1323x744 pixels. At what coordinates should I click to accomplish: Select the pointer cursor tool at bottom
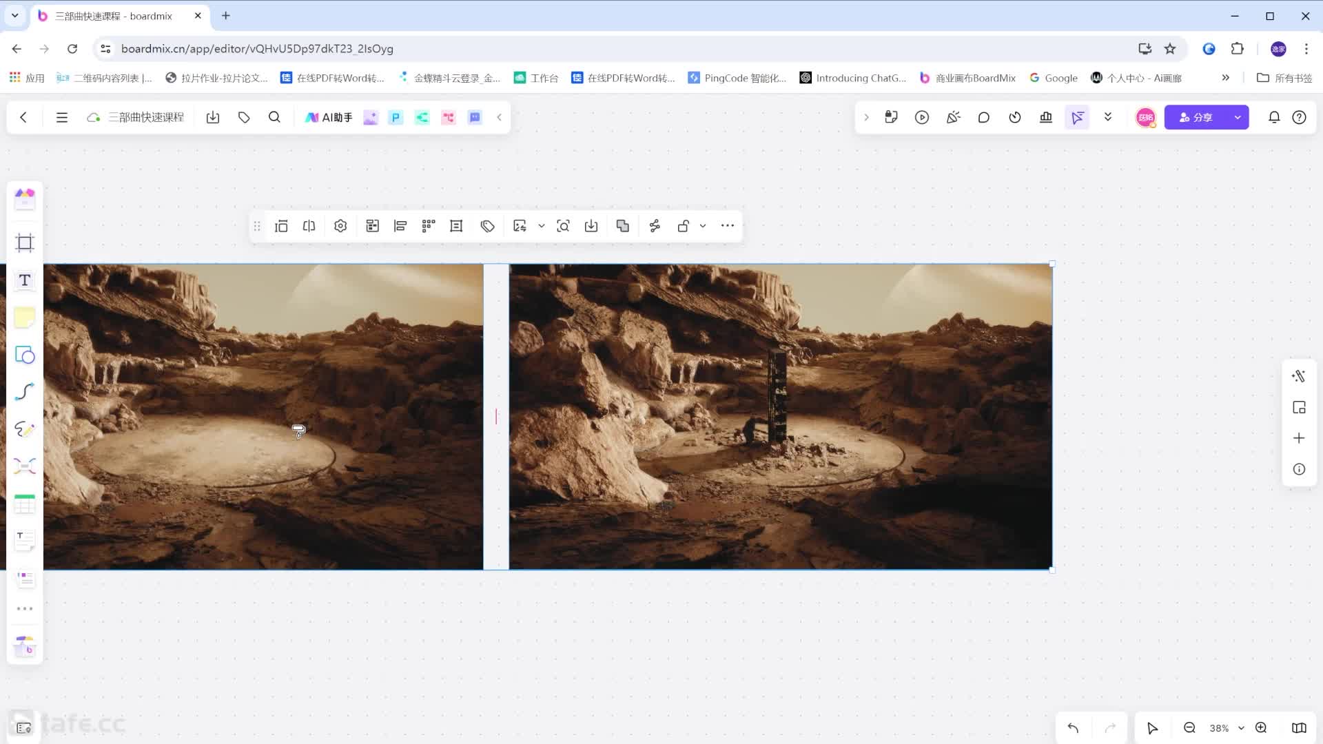point(1152,728)
